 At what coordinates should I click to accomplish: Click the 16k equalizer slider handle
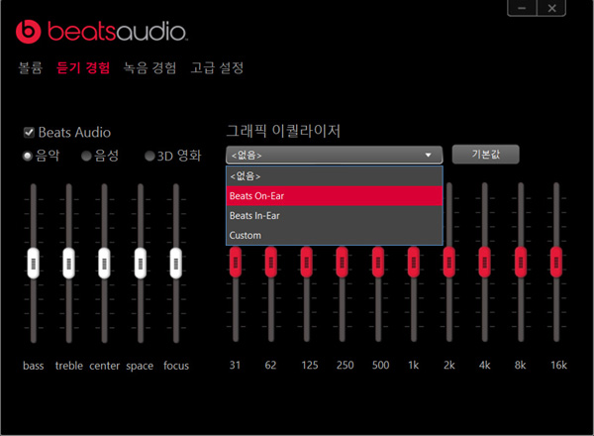pos(556,262)
